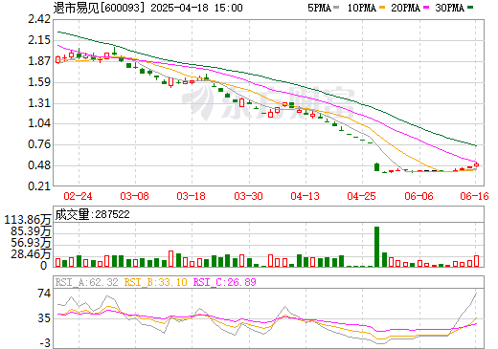Click the 30PMA green legend swatch
Image resolution: width=498 pixels, height=349 pixels.
(x=470, y=8)
